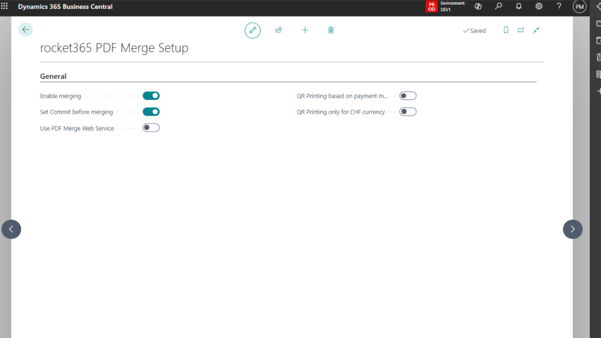Create a new record with the plus icon
Viewport: 601px width, 338px height.
pyautogui.click(x=305, y=30)
